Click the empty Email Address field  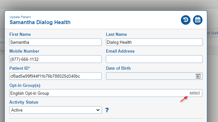154,59
